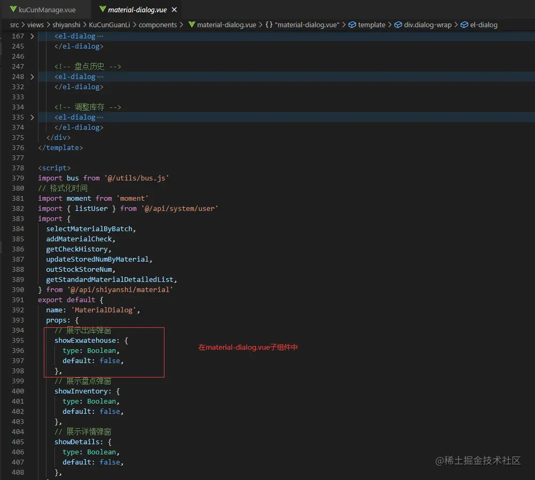Expand the folded el-dialog at line 335
Image resolution: width=535 pixels, height=480 pixels.
[32, 117]
